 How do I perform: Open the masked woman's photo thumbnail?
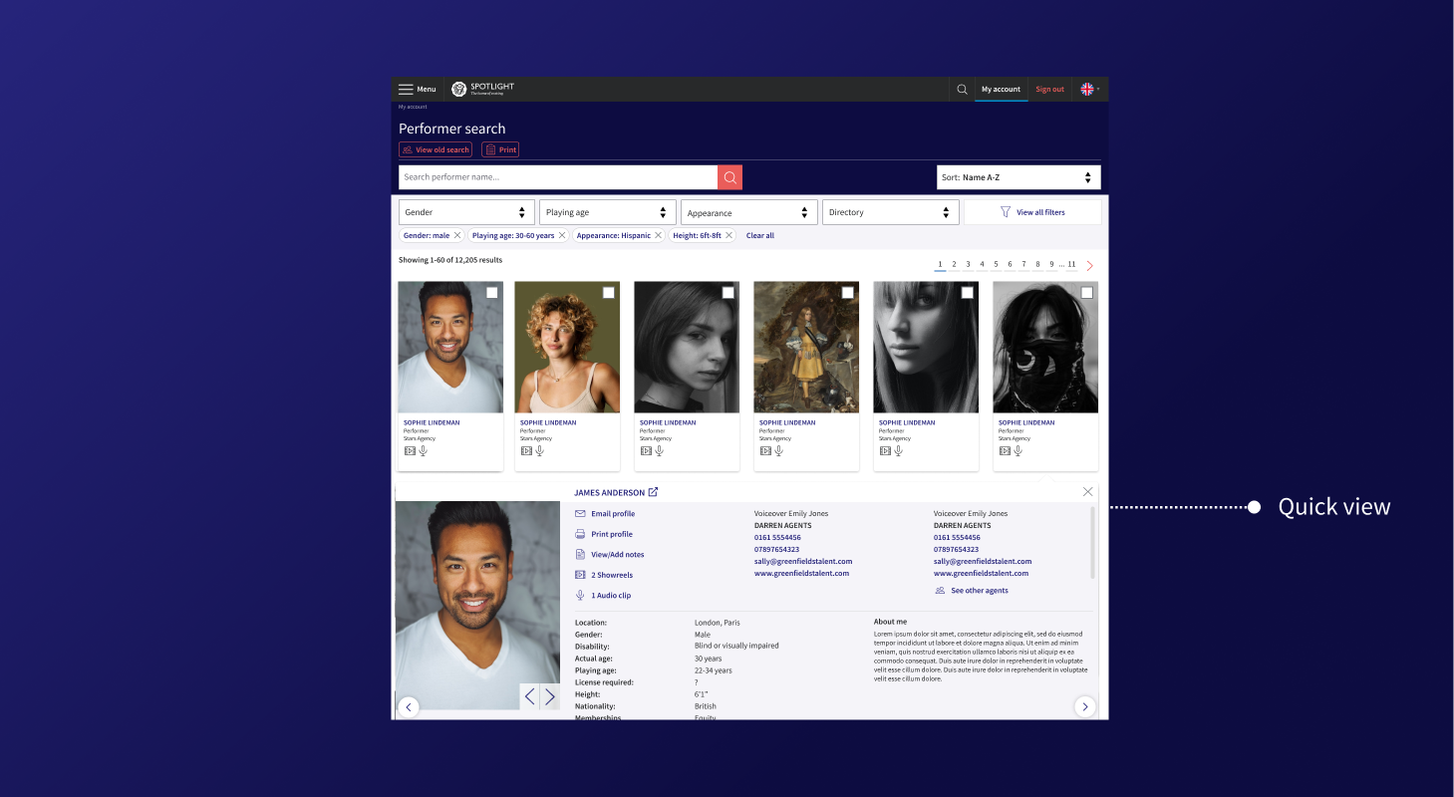(1045, 347)
